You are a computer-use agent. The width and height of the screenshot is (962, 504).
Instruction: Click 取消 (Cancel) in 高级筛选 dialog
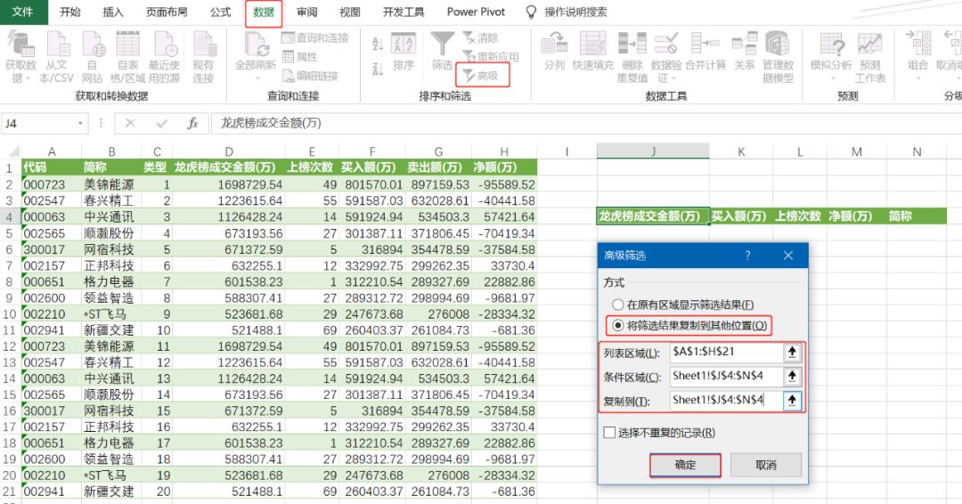point(766,466)
